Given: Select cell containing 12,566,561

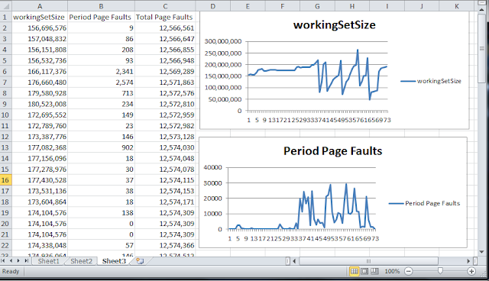Looking at the screenshot, I should [x=165, y=27].
